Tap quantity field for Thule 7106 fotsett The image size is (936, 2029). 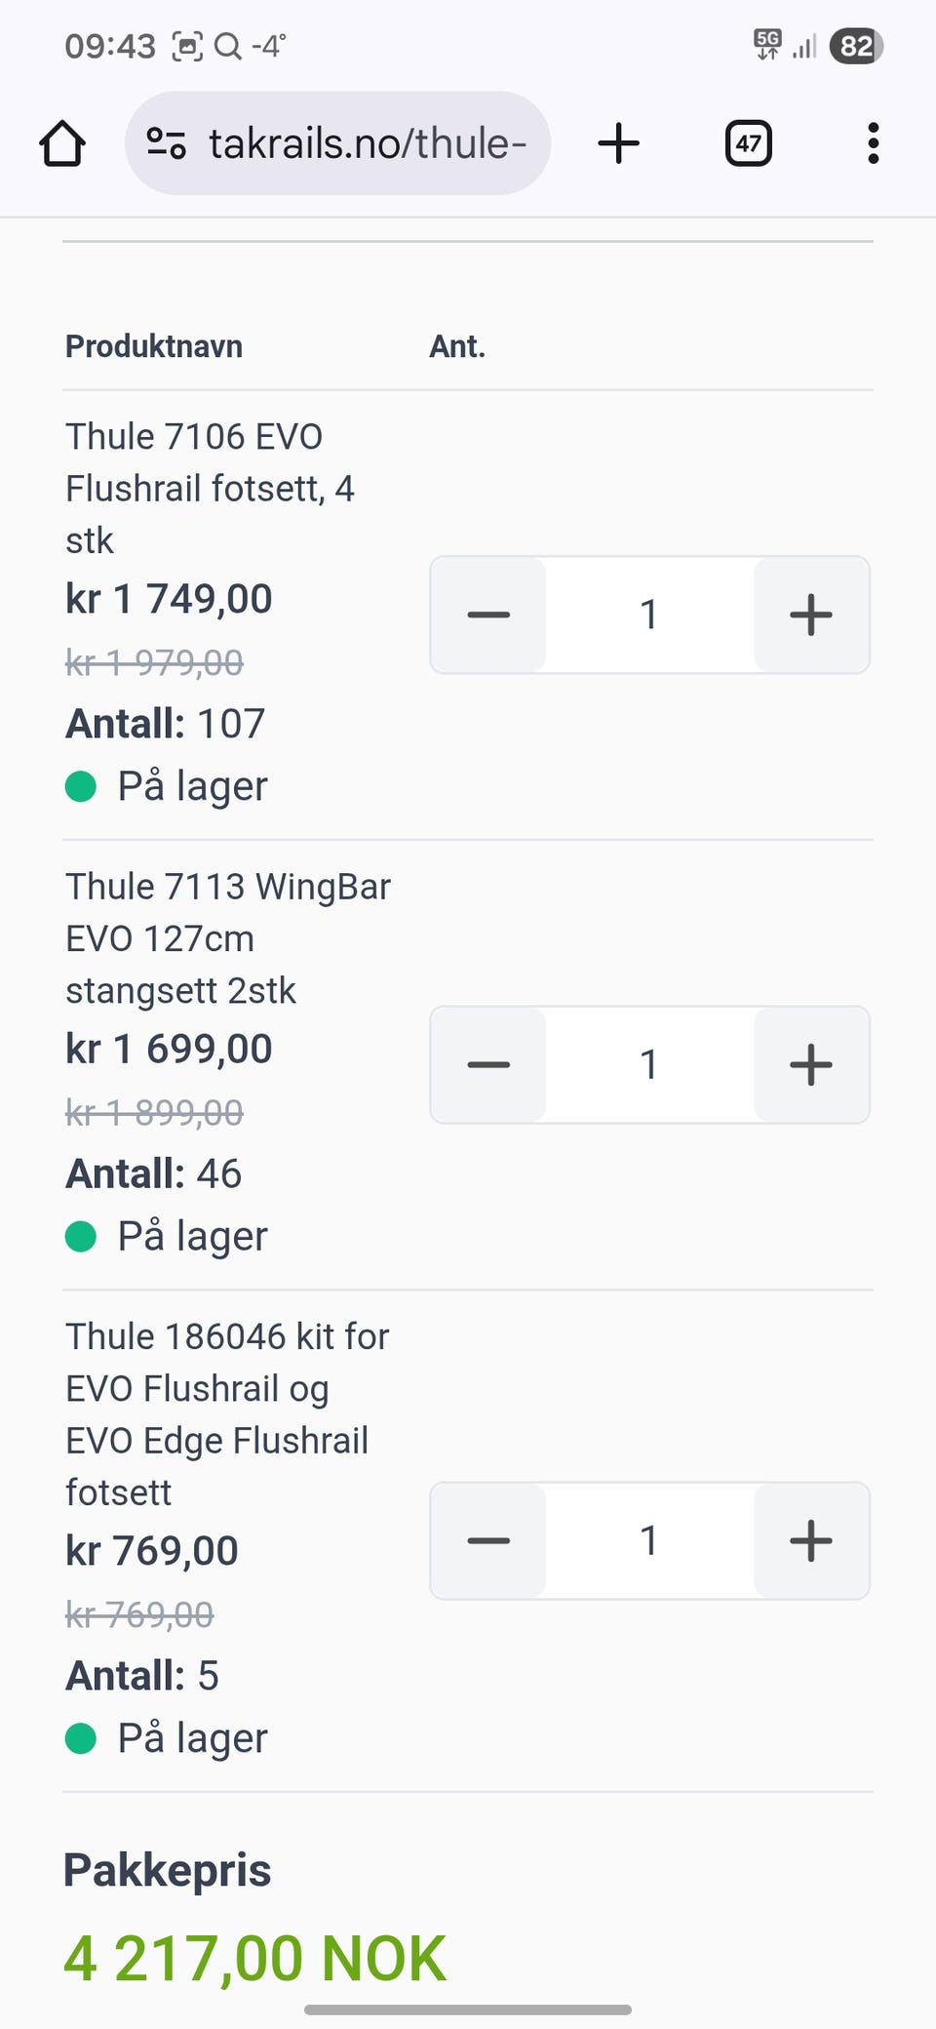[x=649, y=615]
